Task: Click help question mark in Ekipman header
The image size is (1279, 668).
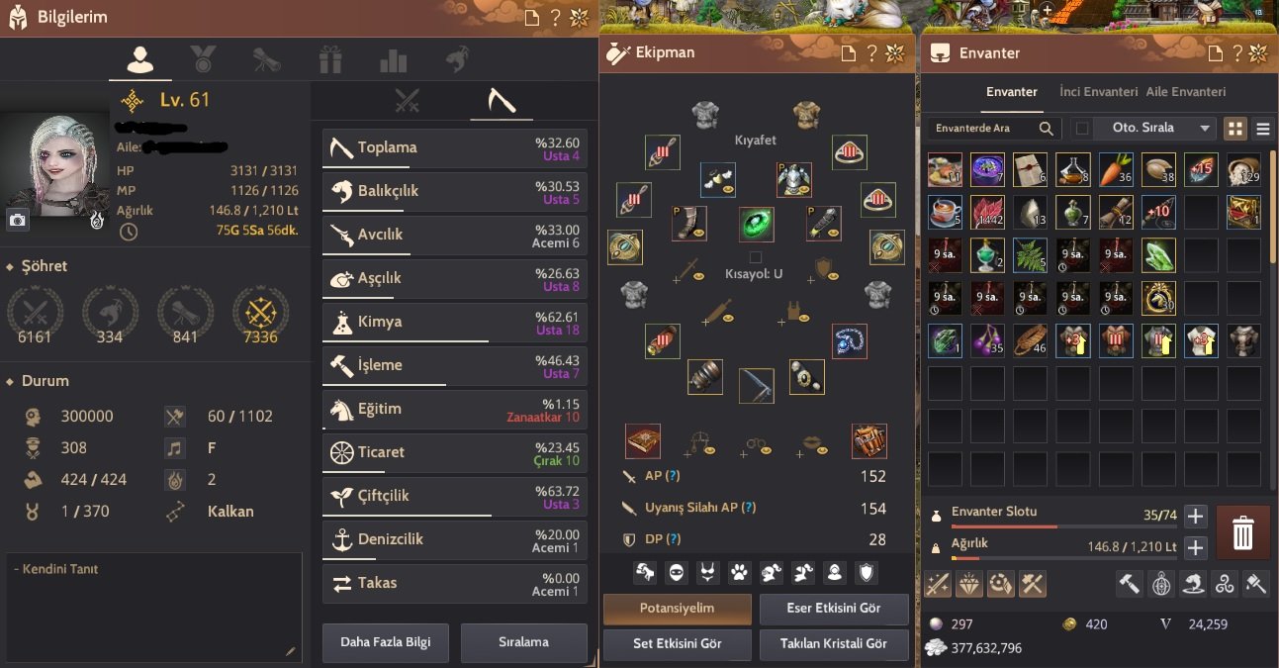Action: (x=871, y=53)
